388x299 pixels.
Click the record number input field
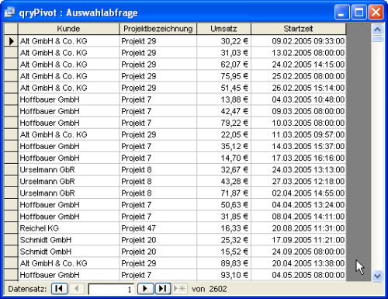[x=111, y=289]
